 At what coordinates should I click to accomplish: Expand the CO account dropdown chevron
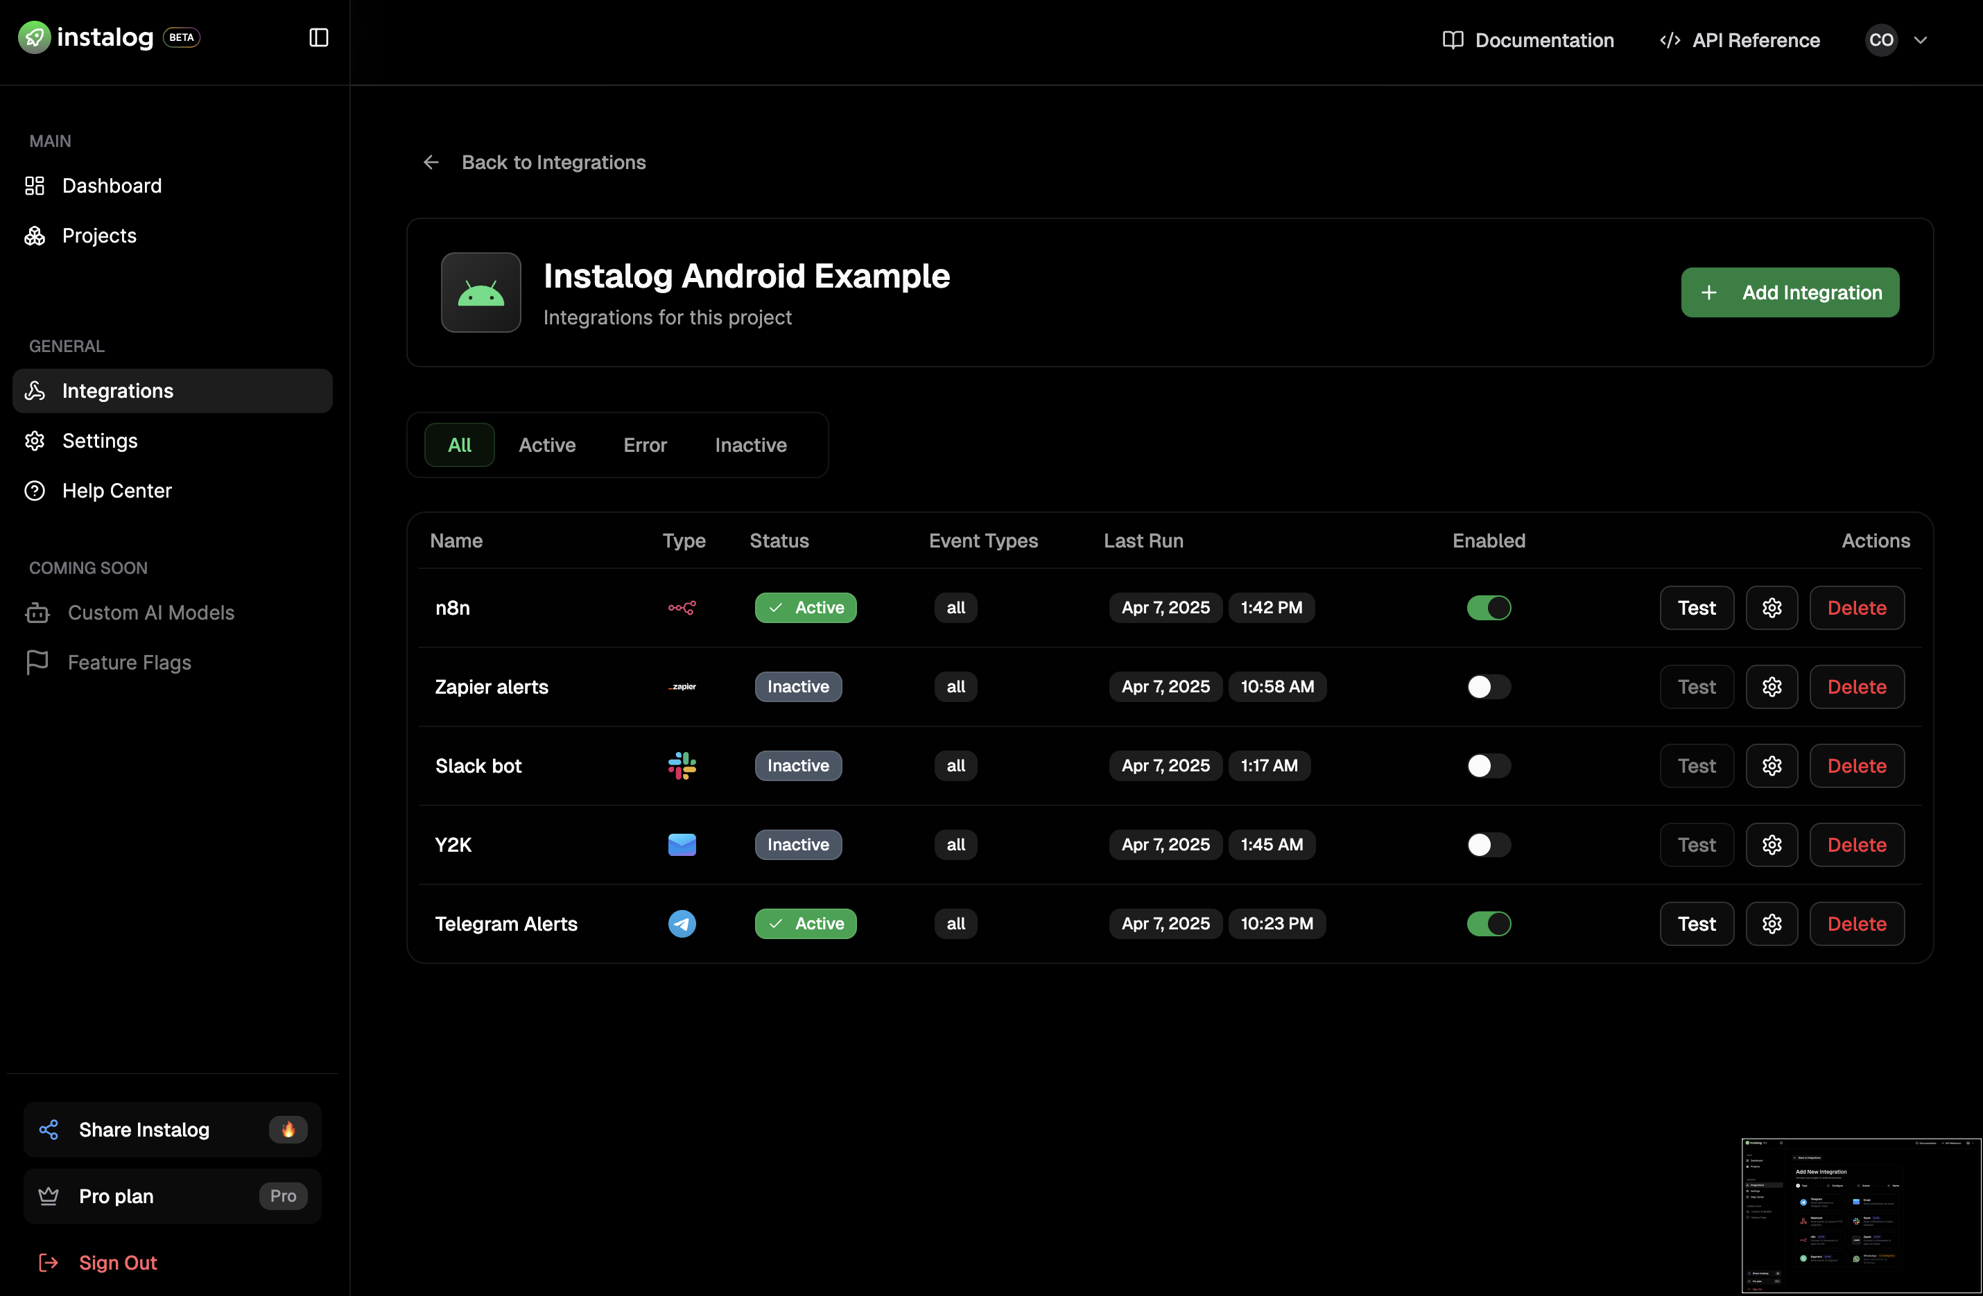1921,40
